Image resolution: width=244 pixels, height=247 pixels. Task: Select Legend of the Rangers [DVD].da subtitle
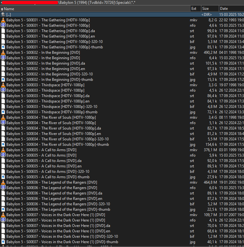pyautogui.click(x=122, y=193)
